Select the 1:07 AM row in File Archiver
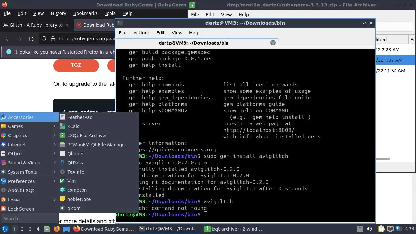The width and height of the screenshot is (416, 234). [395, 60]
